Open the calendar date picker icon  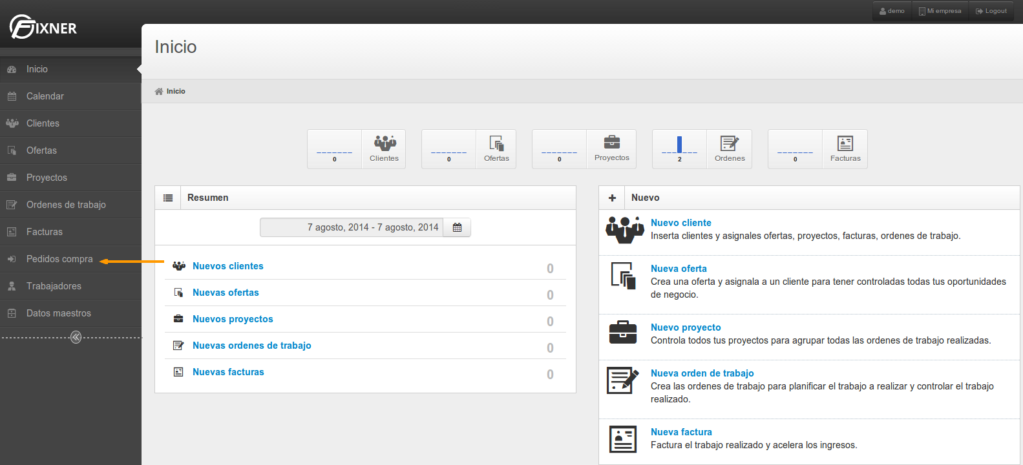click(x=457, y=227)
